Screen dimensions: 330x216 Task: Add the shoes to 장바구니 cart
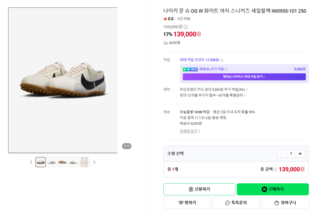point(285,203)
